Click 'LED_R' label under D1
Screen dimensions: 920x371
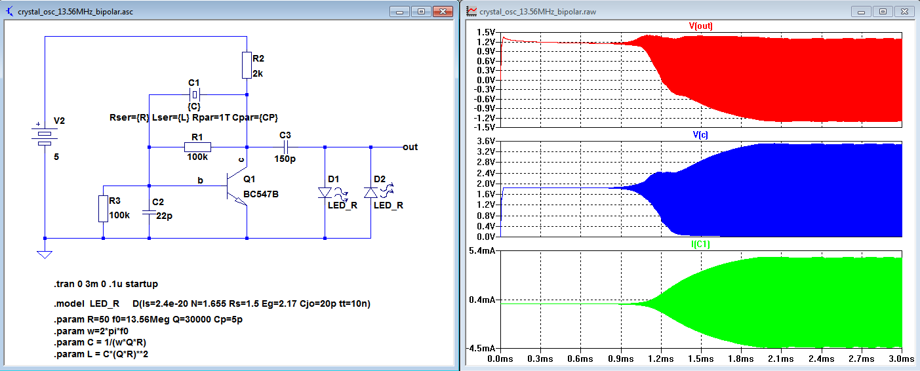click(342, 205)
